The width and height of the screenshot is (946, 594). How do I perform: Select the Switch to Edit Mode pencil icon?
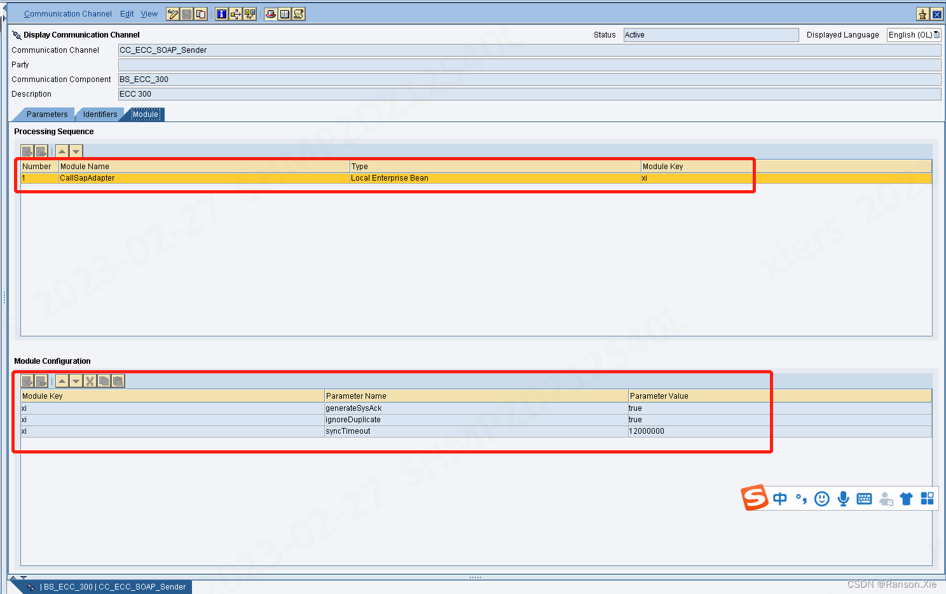(172, 13)
